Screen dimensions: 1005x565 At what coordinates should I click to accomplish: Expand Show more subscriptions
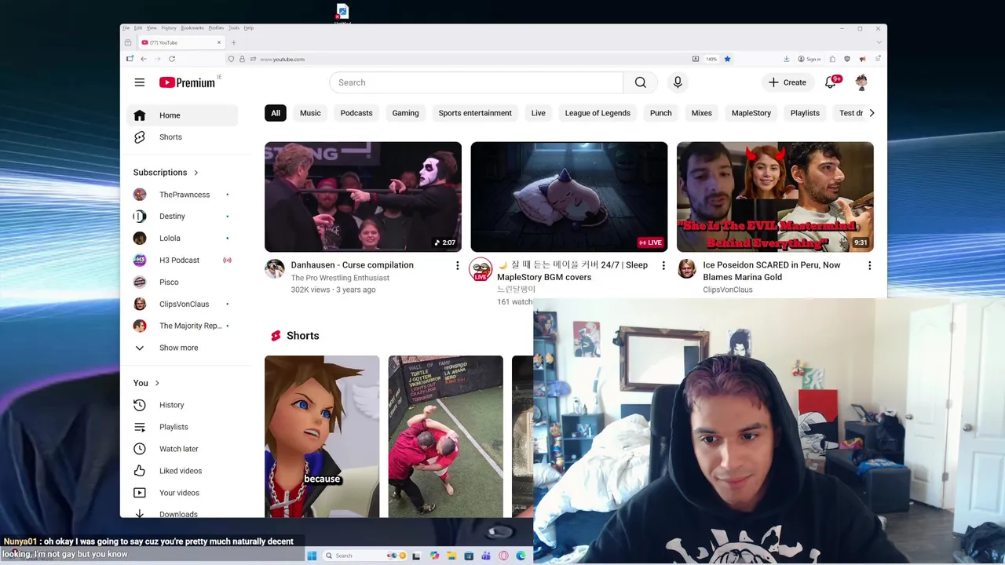182,348
